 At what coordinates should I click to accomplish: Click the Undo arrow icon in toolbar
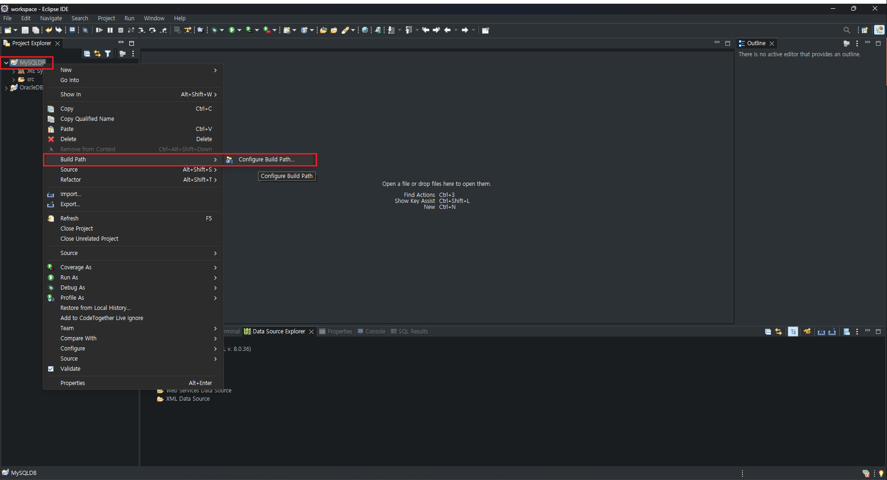click(x=48, y=30)
